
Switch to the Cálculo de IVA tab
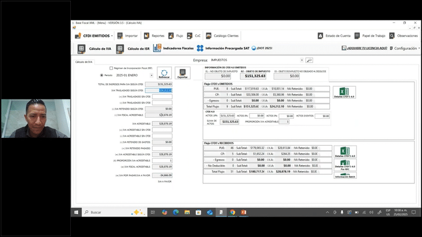[84, 62]
